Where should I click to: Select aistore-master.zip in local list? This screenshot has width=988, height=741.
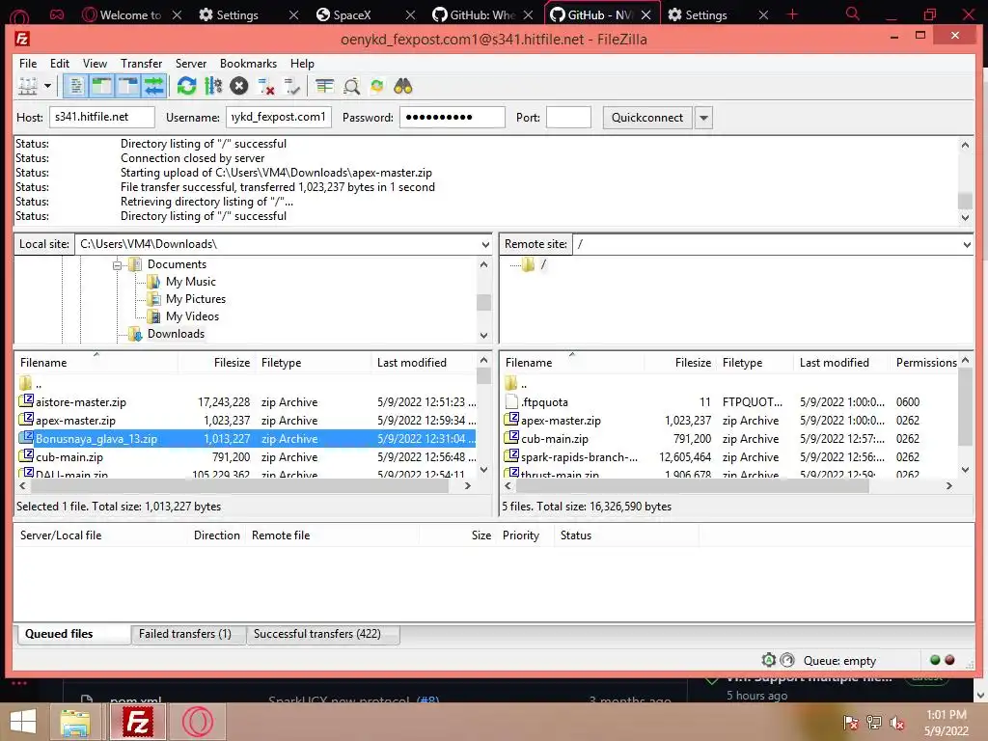(x=246, y=402)
